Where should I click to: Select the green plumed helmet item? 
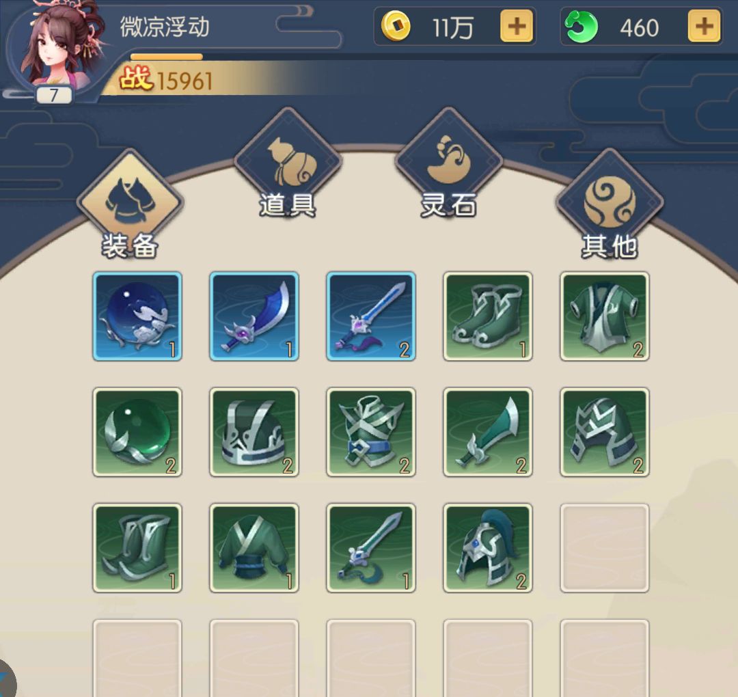[x=488, y=548]
